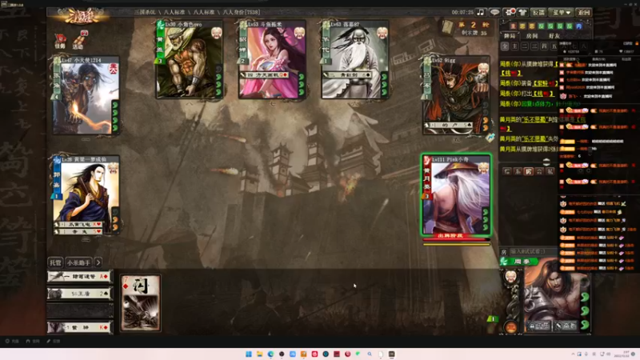The image size is (640, 360).
Task: Select the 四 log filter button
Action: click(544, 46)
